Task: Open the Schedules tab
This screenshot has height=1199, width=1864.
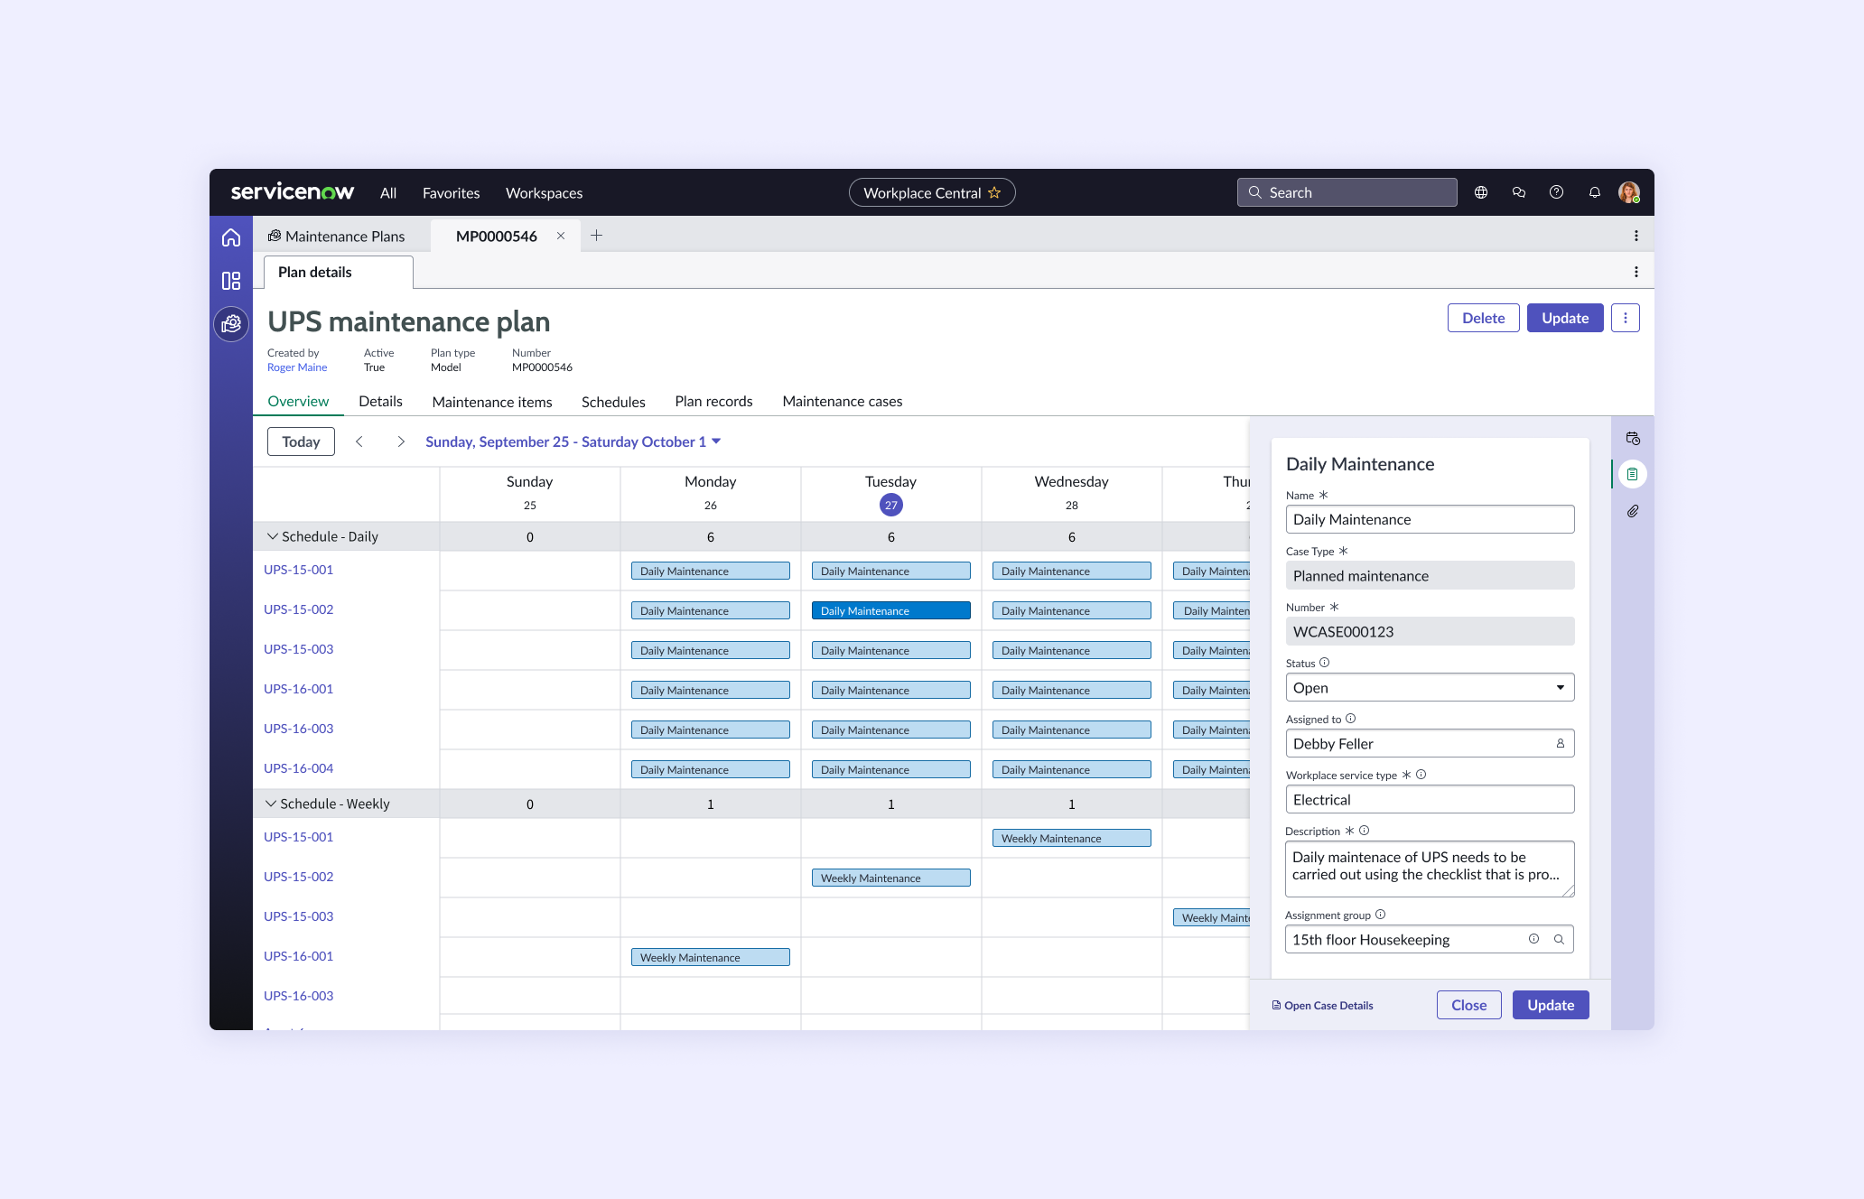Action: click(612, 402)
